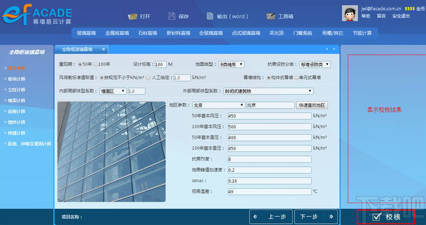This screenshot has width=426, height=225.
Task: Go to 连接计算 in sidebar
Action: click(16, 111)
